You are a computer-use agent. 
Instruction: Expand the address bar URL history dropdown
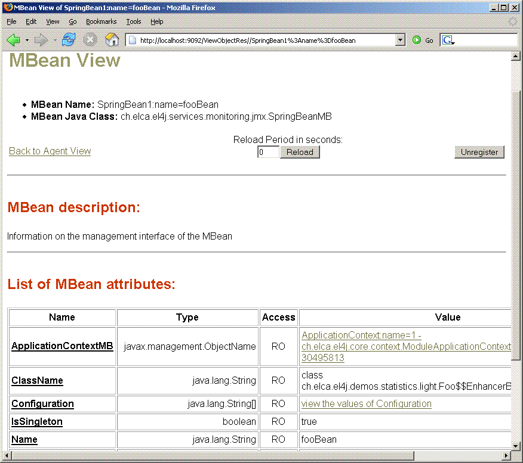tap(400, 41)
